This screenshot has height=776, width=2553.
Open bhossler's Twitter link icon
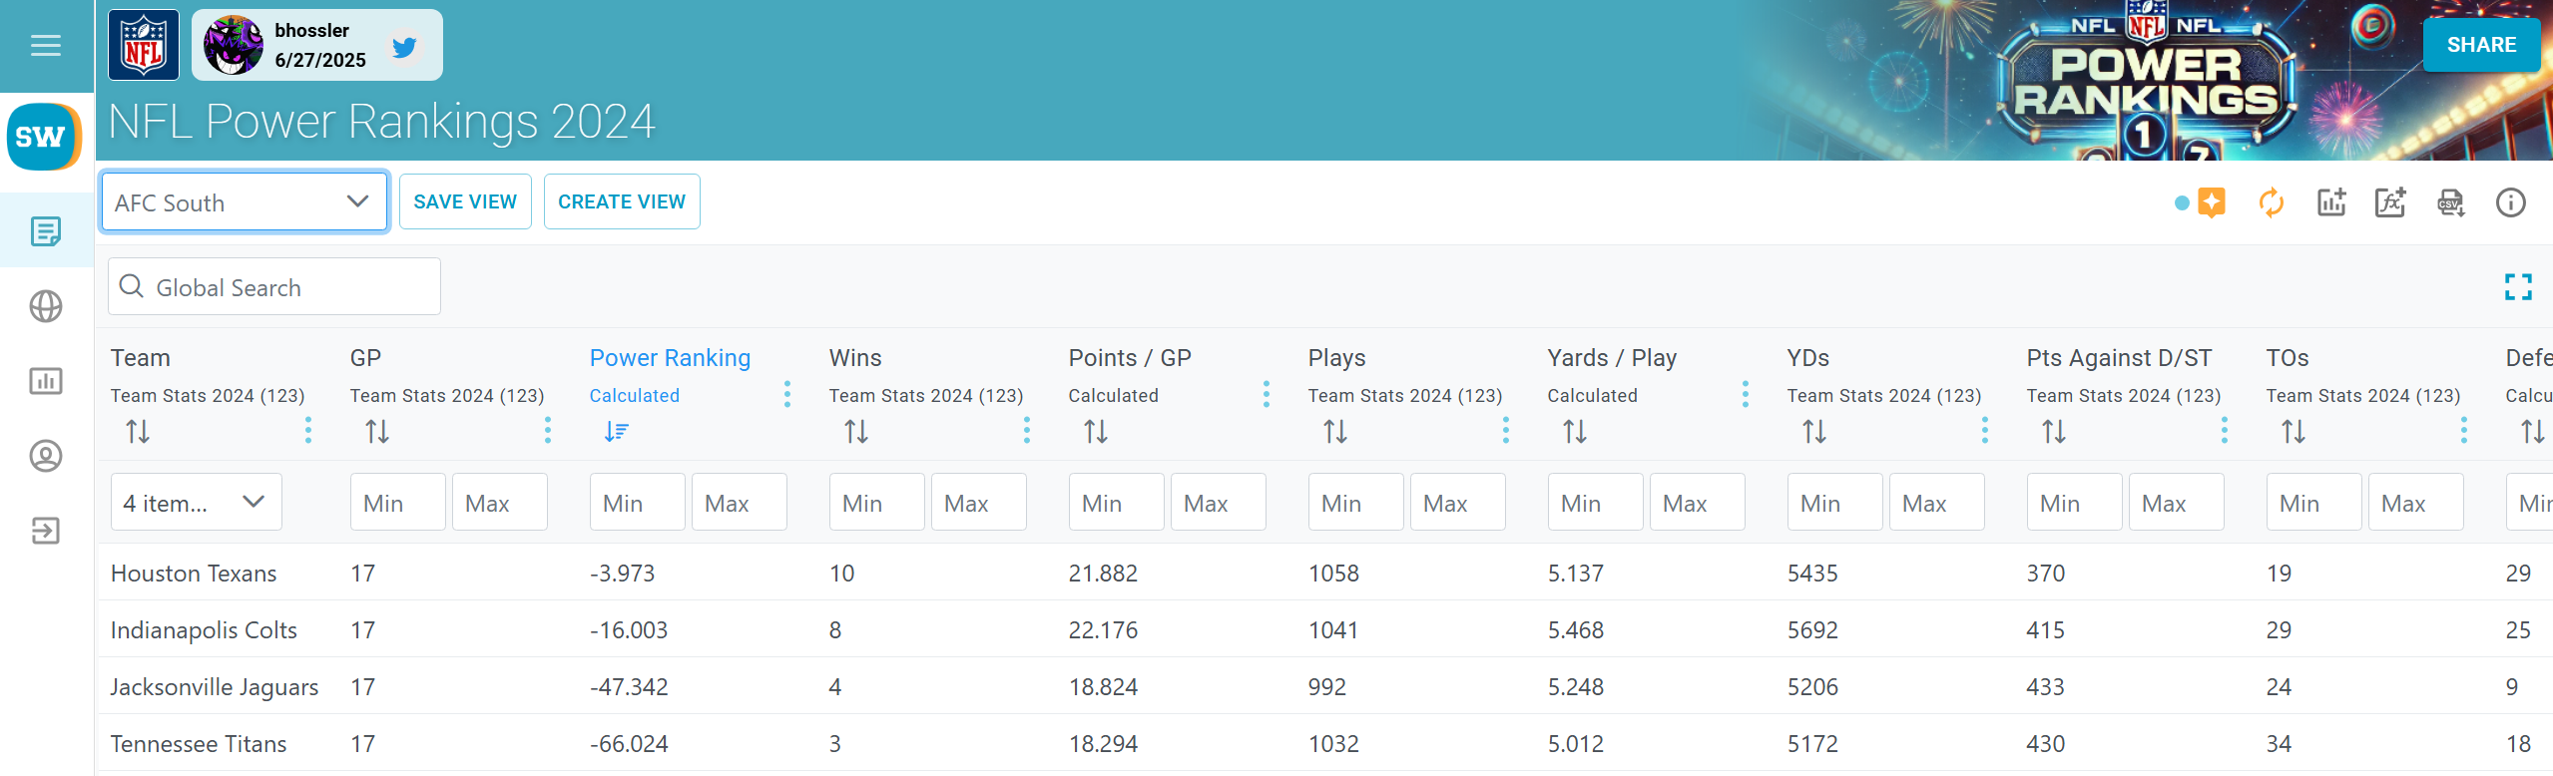coord(404,46)
